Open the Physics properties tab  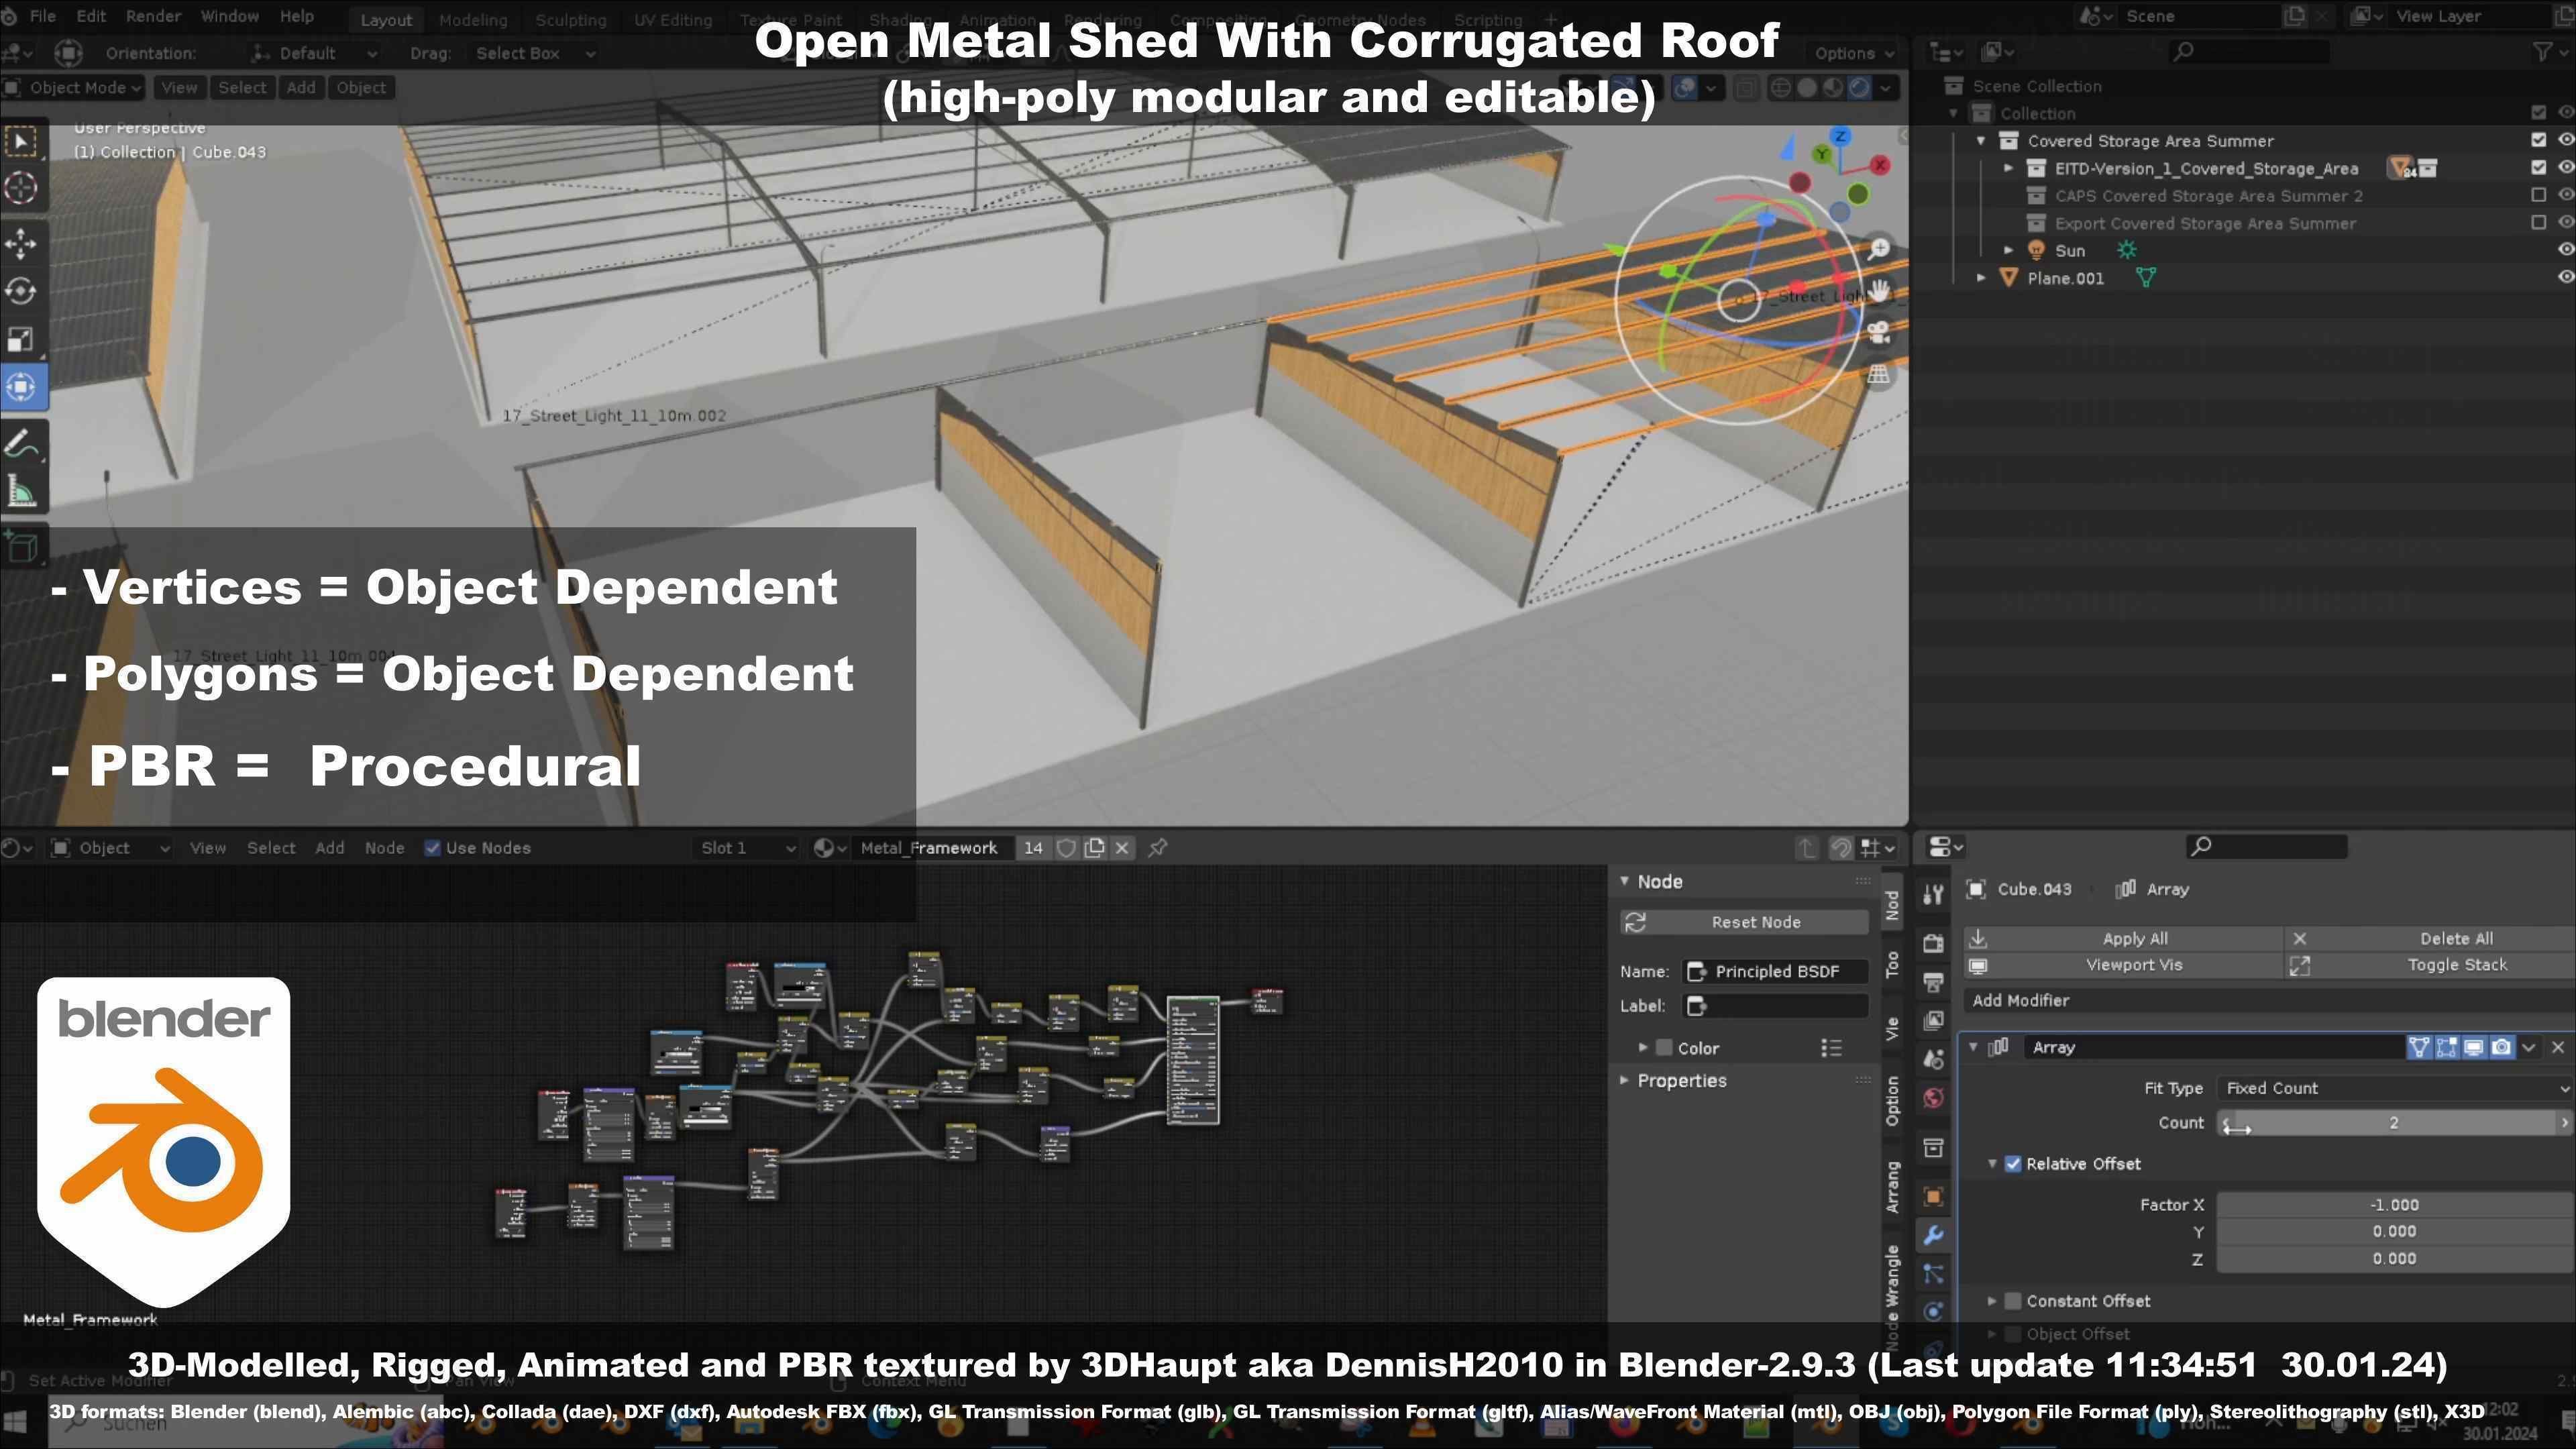1933,1311
